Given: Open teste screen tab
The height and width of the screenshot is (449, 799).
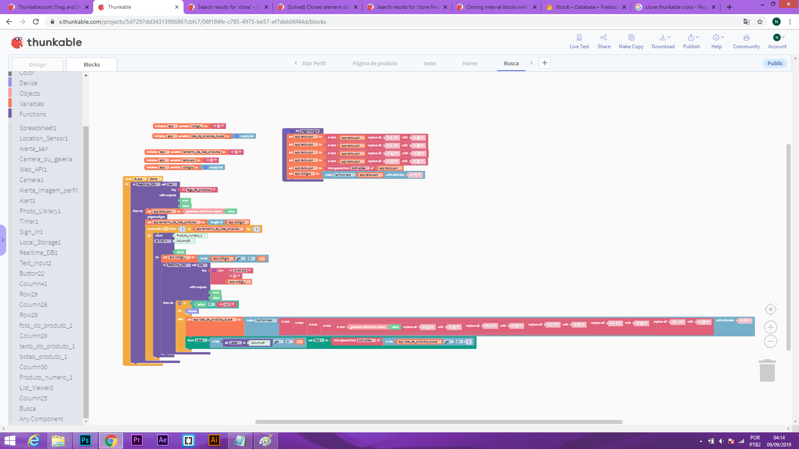Looking at the screenshot, I should click(430, 63).
